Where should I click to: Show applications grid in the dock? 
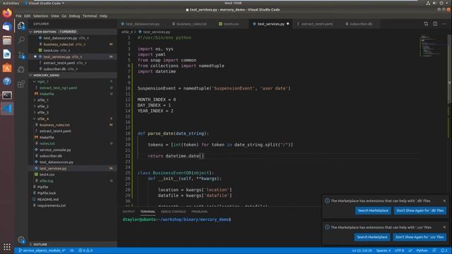point(7,247)
